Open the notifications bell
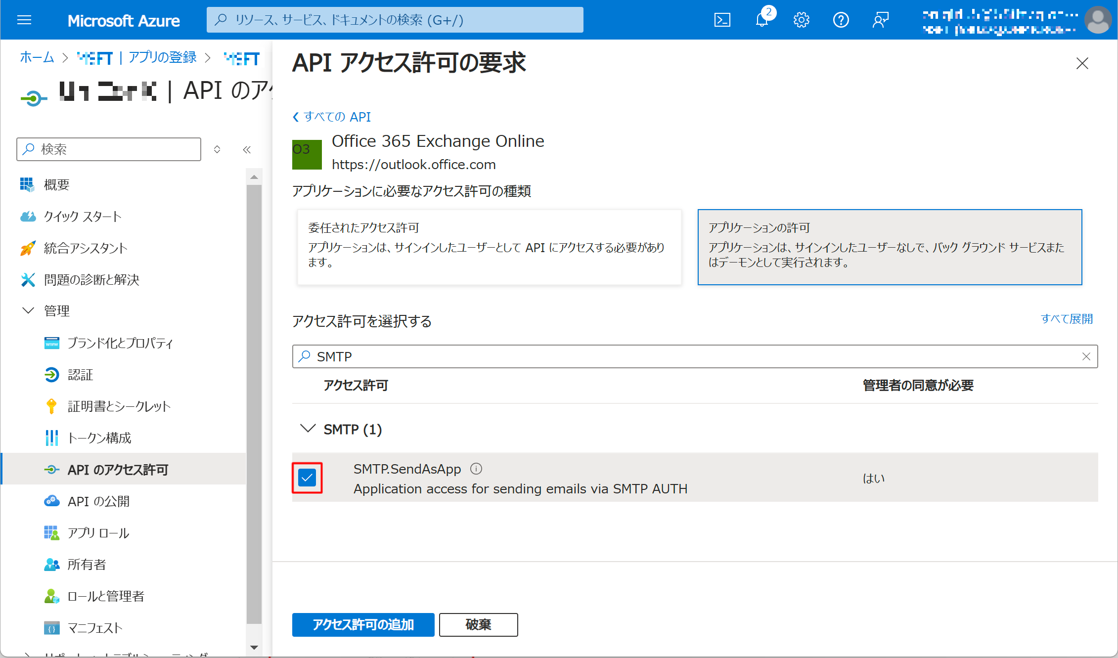The image size is (1118, 658). 762,20
